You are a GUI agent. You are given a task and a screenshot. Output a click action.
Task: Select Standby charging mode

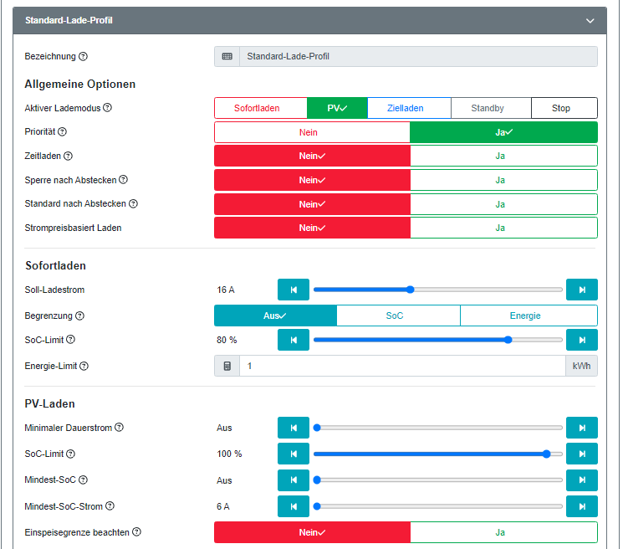click(491, 108)
